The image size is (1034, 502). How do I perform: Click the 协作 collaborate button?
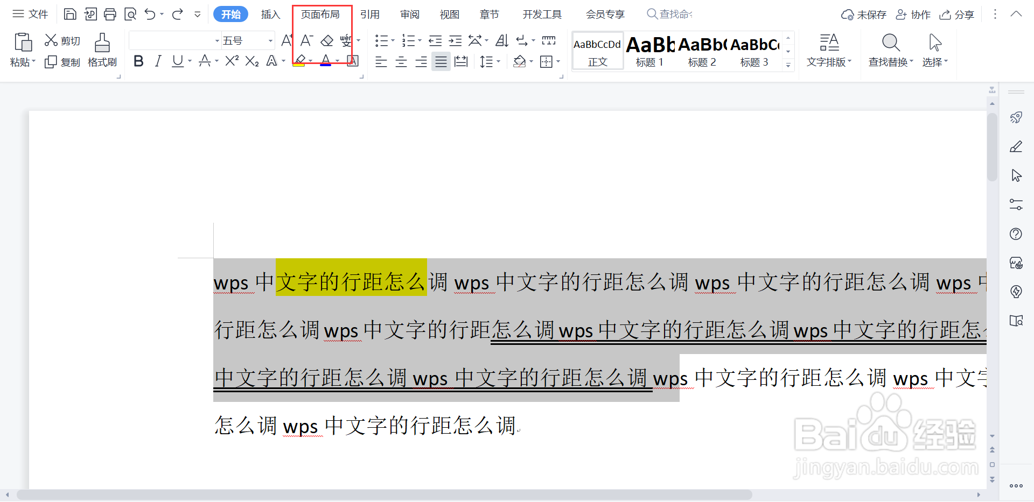(x=913, y=15)
